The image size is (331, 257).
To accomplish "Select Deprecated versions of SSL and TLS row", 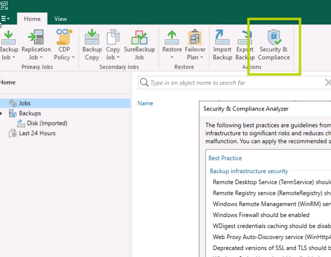I will coord(272,247).
